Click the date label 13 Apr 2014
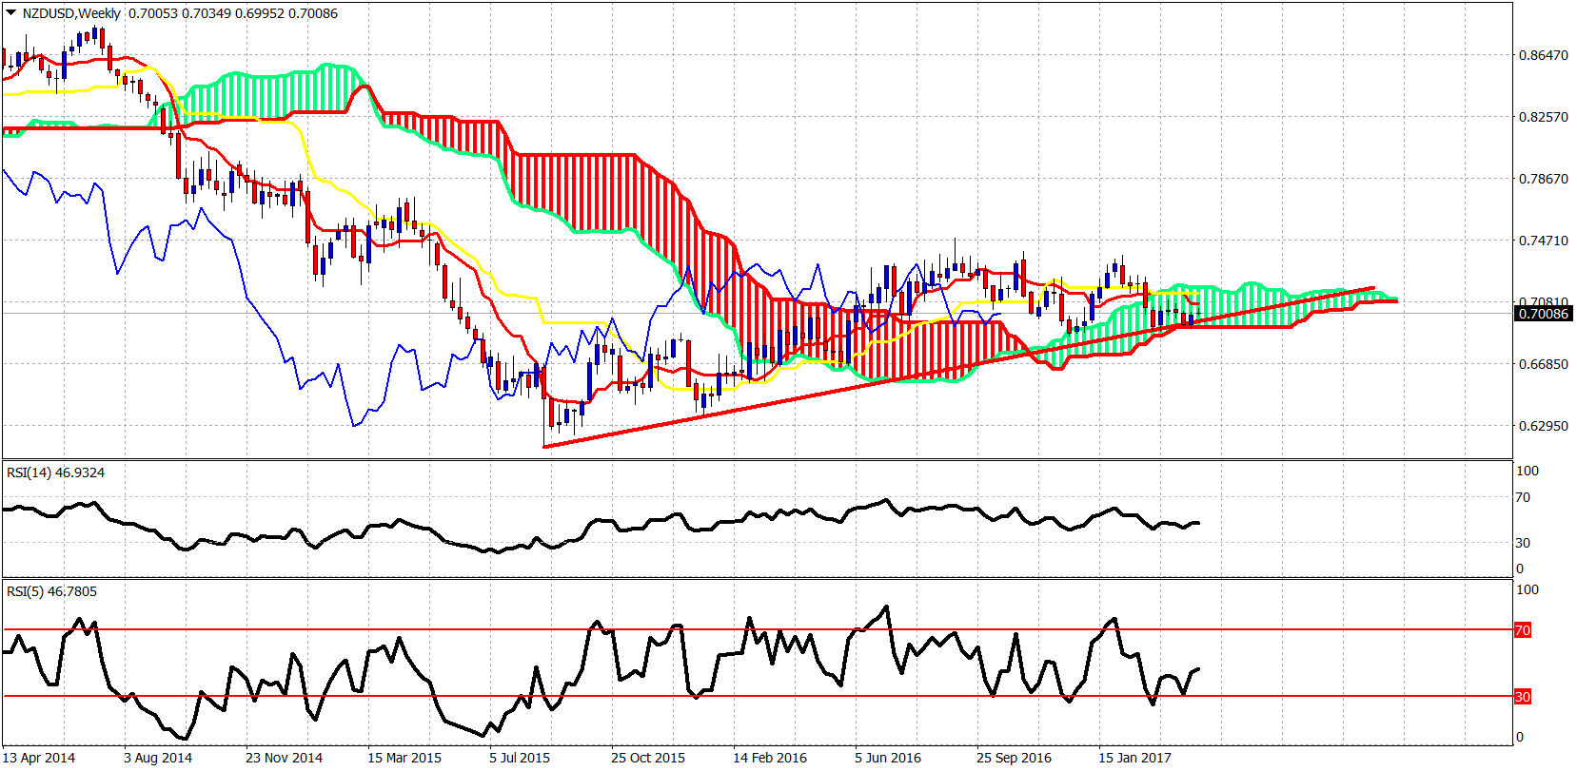Screen dimensions: 1577x771 tap(40, 758)
